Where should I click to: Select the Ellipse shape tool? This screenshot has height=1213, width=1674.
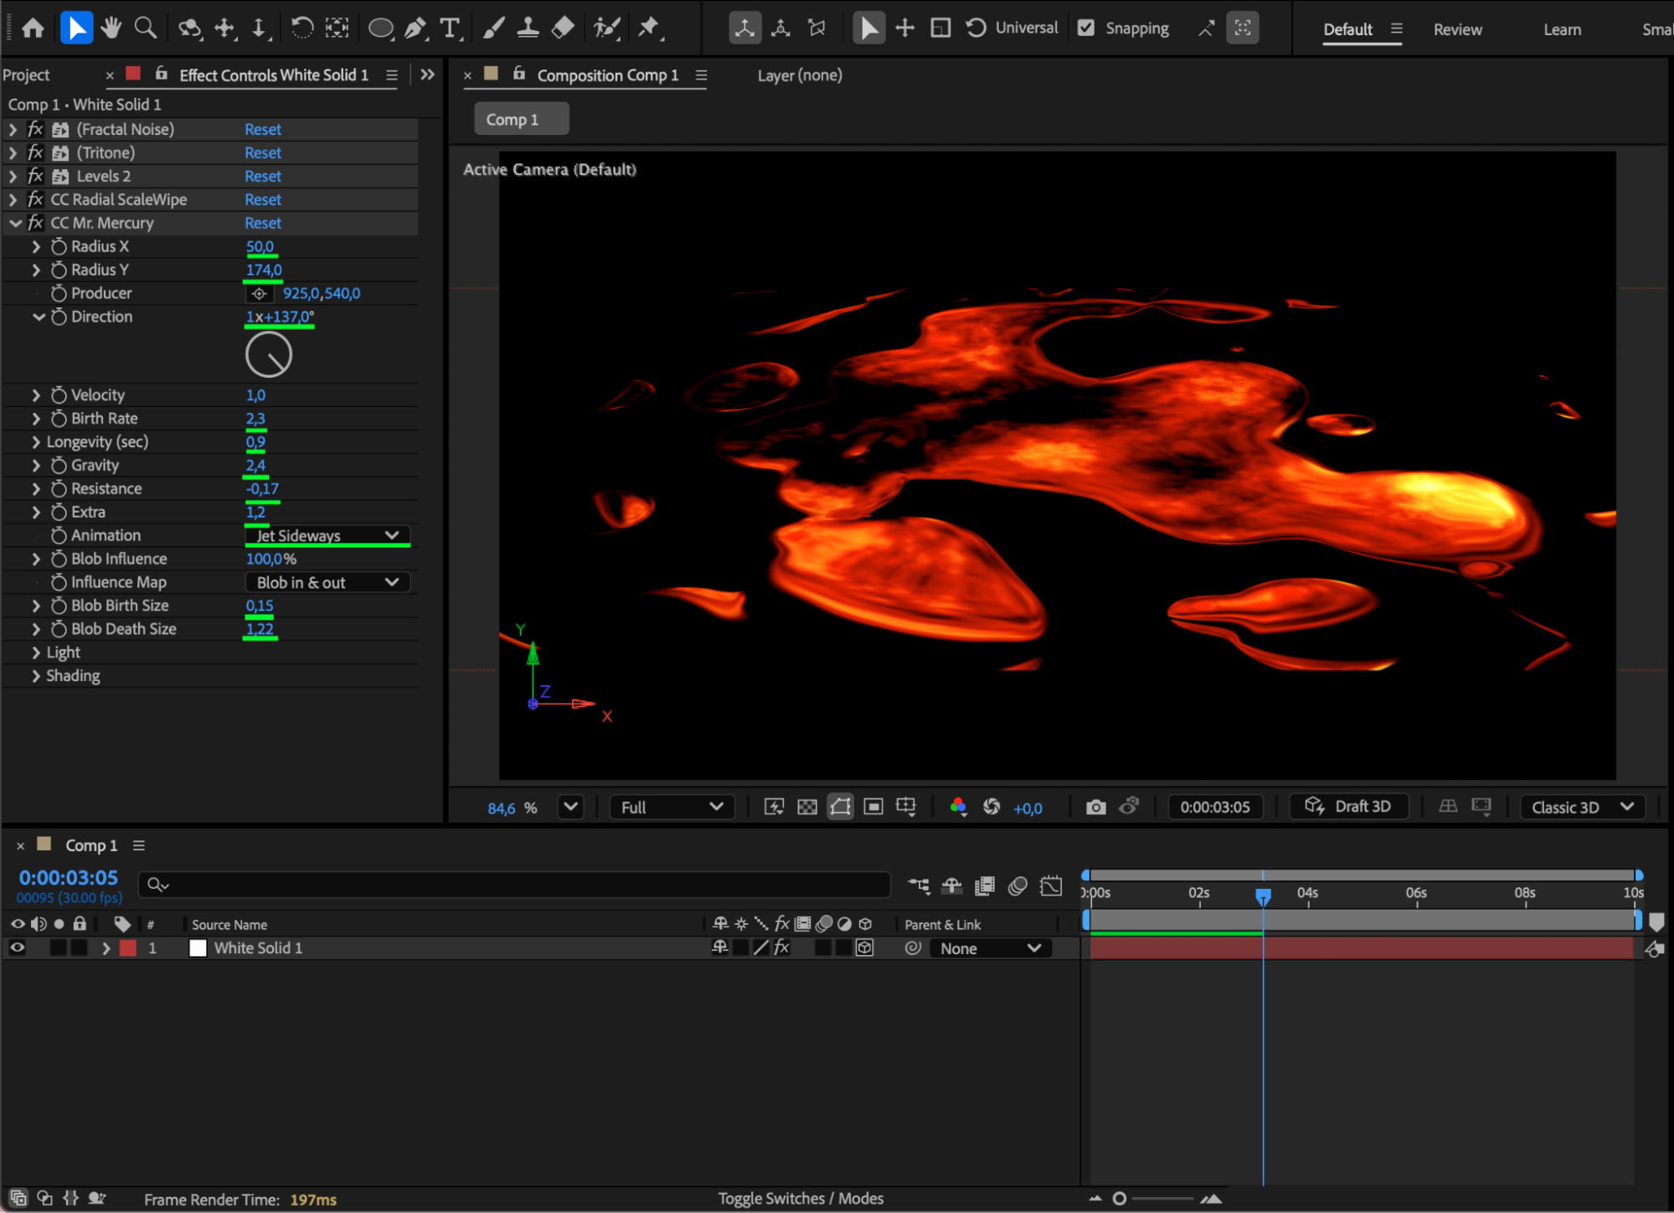[380, 28]
